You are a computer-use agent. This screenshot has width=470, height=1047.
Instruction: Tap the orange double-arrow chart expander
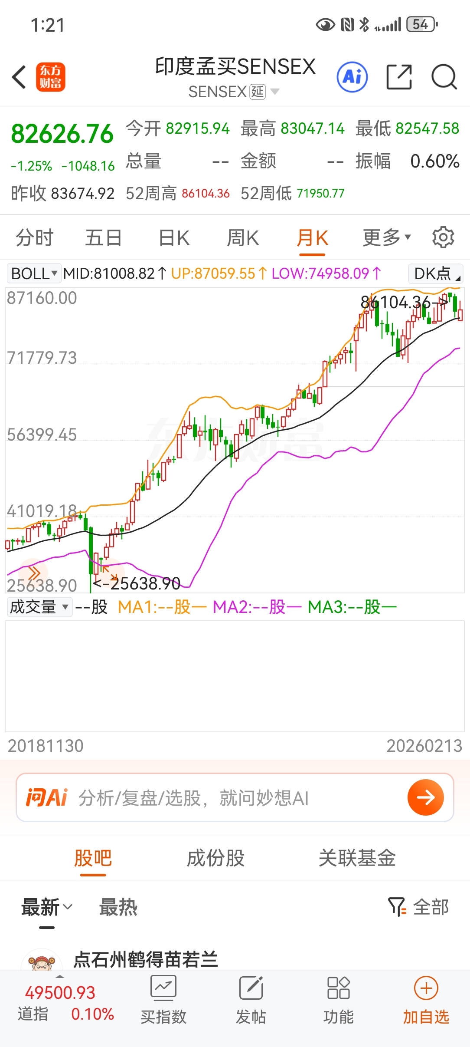[x=34, y=572]
